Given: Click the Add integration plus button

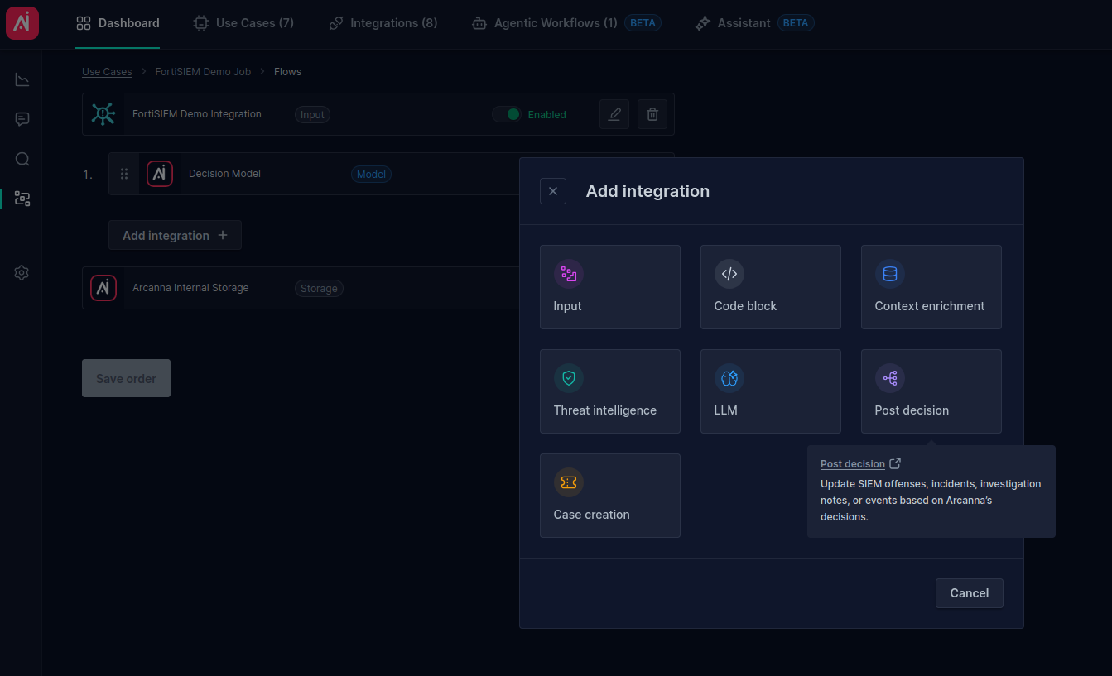Looking at the screenshot, I should (x=175, y=235).
